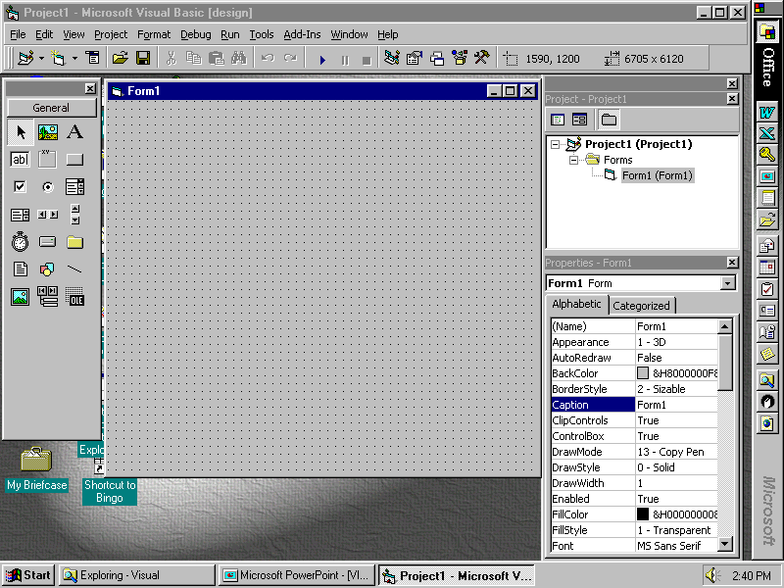Select the Frame control tool
The width and height of the screenshot is (784, 588).
[48, 160]
